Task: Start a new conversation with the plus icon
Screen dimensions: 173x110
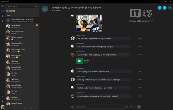Action: click(31, 108)
